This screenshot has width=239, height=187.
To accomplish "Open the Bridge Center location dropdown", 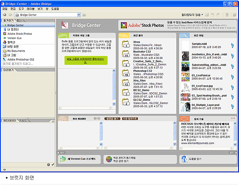I will (x=79, y=15).
